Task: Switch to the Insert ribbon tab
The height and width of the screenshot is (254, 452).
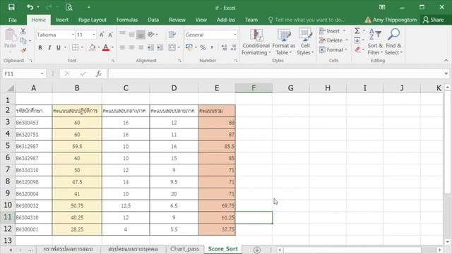Action: 62,20
